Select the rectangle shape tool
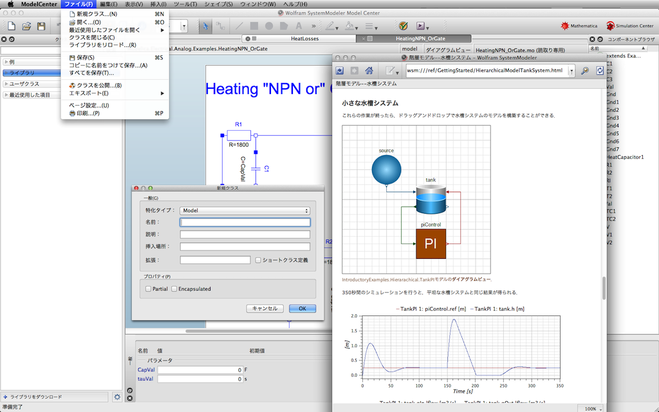 pos(254,26)
